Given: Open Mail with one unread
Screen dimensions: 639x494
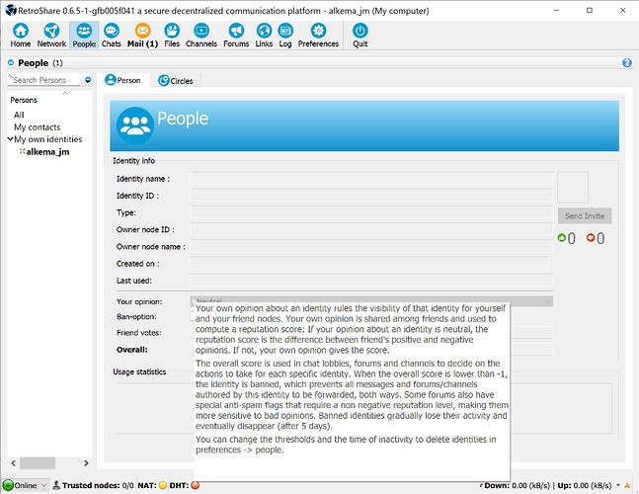Looking at the screenshot, I should (142, 36).
